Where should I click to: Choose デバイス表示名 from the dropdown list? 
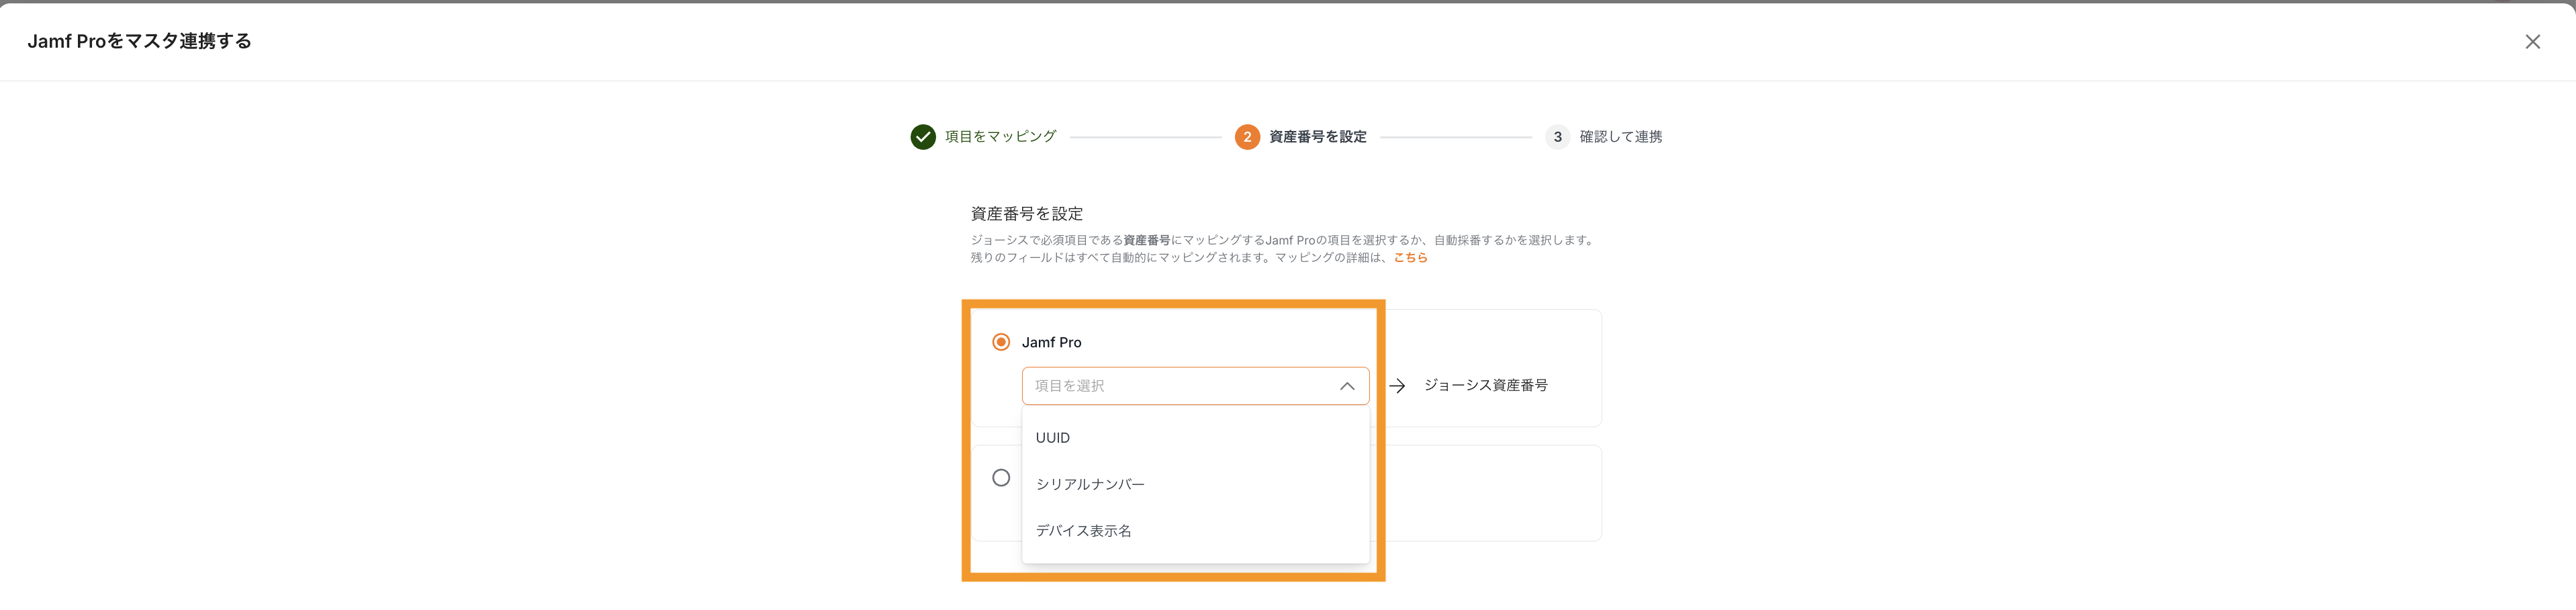[x=1083, y=531]
